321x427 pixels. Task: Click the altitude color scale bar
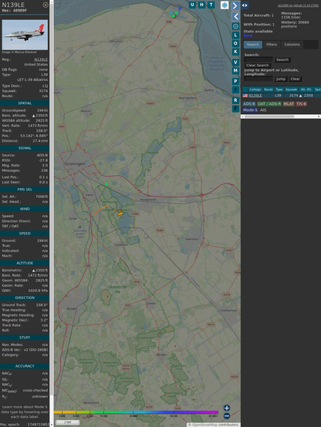tap(136, 412)
